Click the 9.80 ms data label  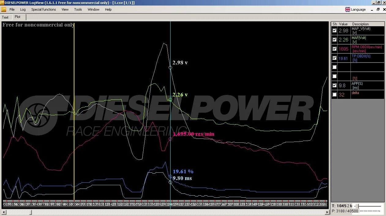[x=182, y=178]
